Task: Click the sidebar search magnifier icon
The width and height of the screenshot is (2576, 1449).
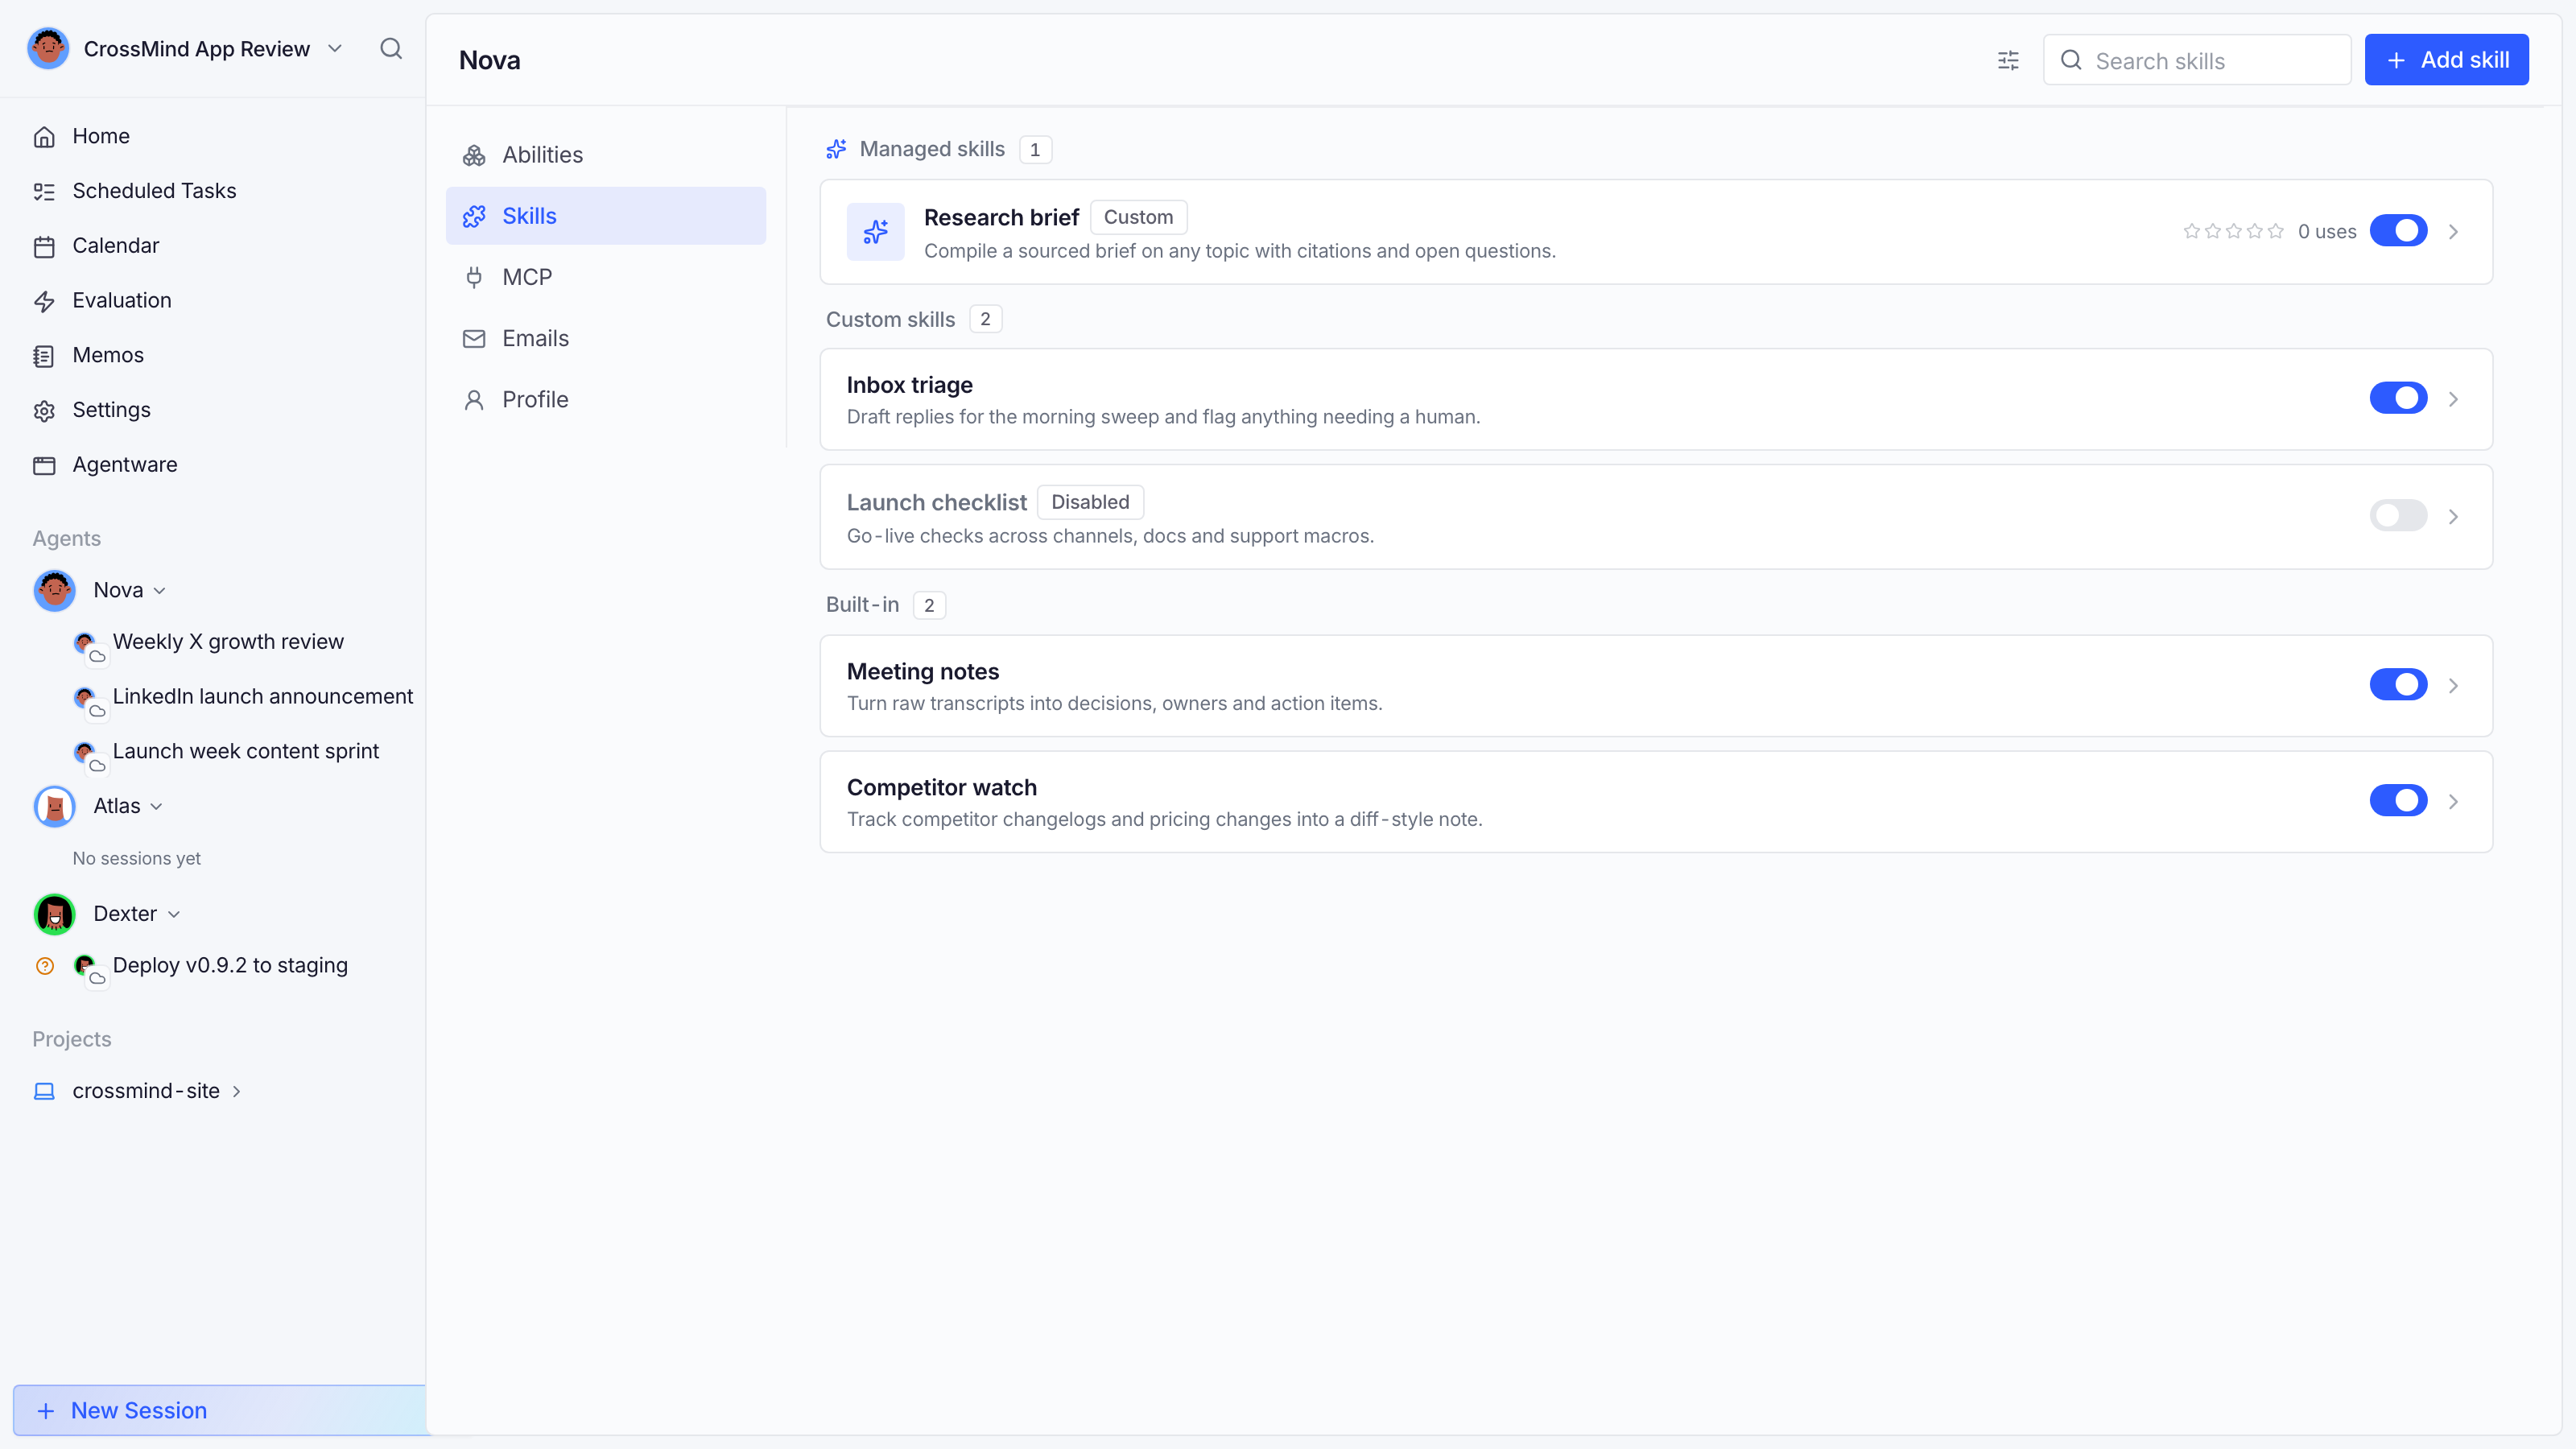Action: [x=391, y=49]
